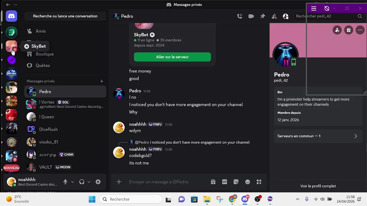
Task: Mute the microphone
Action: pyautogui.click(x=65, y=182)
